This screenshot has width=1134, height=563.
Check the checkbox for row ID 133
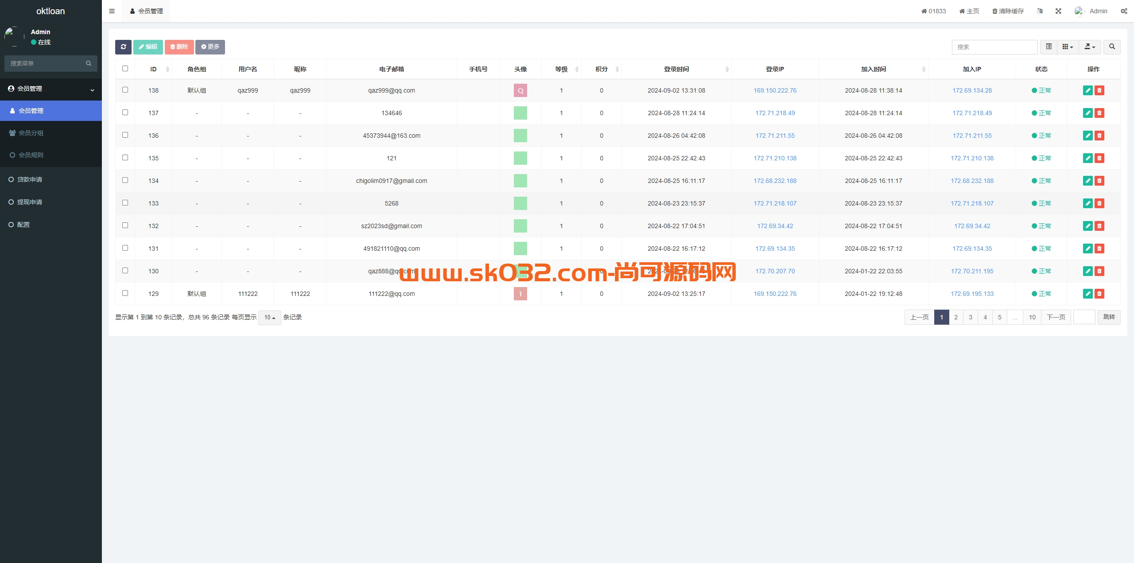pos(125,203)
